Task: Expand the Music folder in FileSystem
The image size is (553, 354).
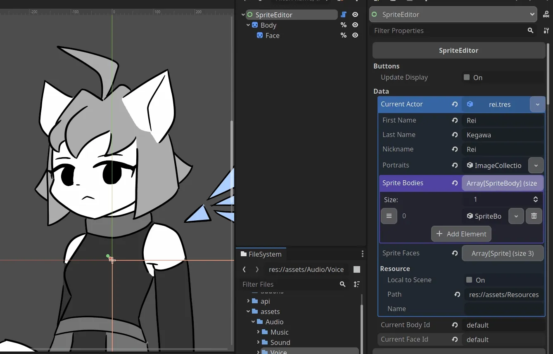Action: coord(259,332)
